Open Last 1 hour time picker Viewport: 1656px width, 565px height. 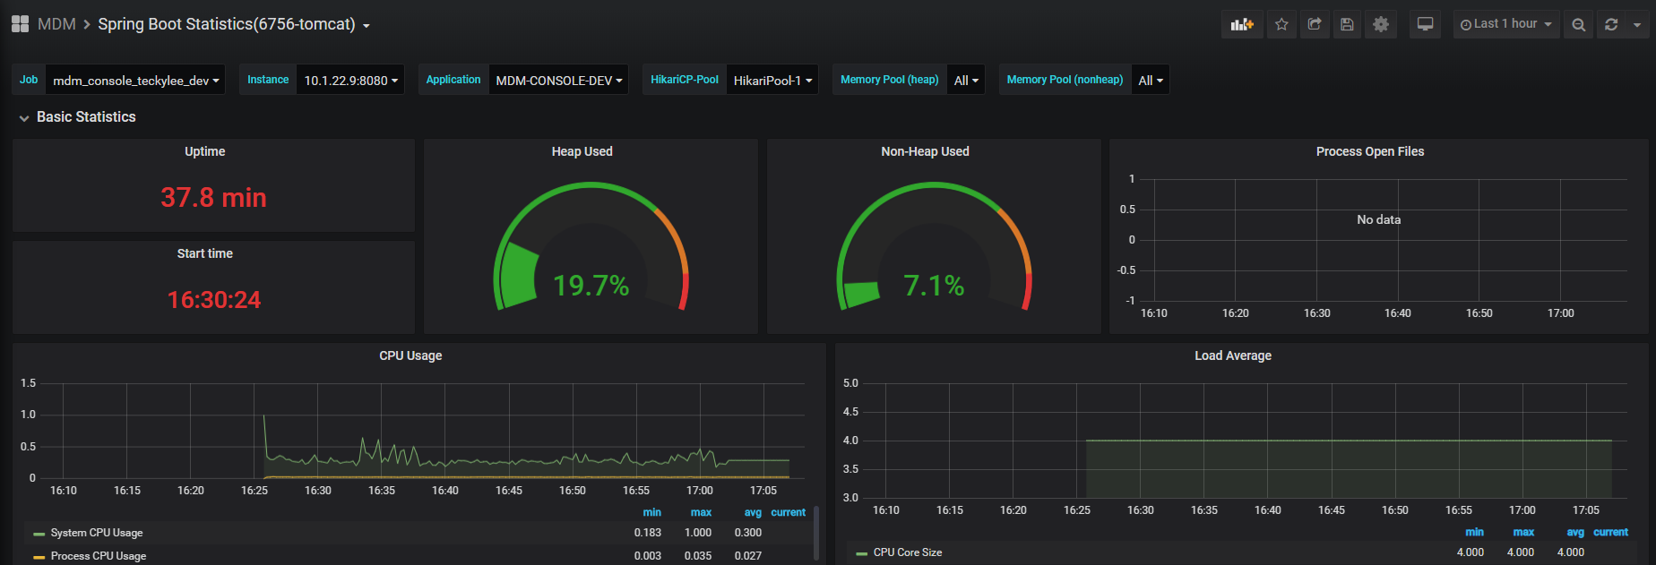pos(1506,24)
